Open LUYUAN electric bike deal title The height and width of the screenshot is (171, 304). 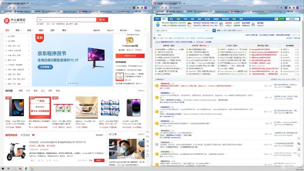point(57,142)
